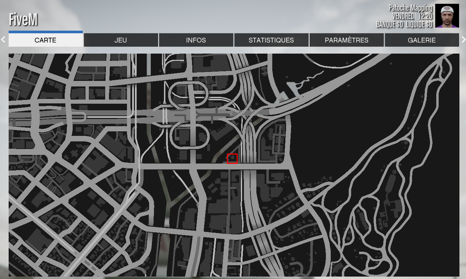Select the STATISTIQUES tab
This screenshot has height=279, width=466.
pos(271,40)
